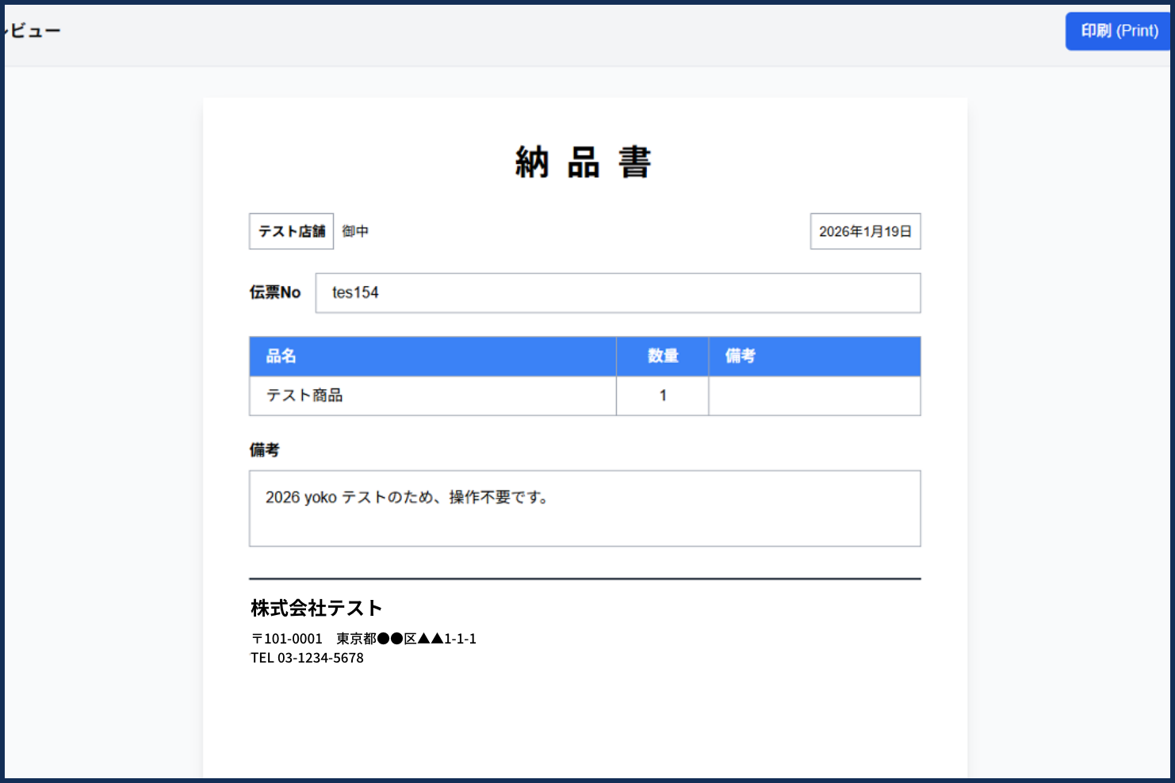This screenshot has width=1175, height=783.
Task: Select the テスト店舗 recipient box
Action: coord(291,231)
